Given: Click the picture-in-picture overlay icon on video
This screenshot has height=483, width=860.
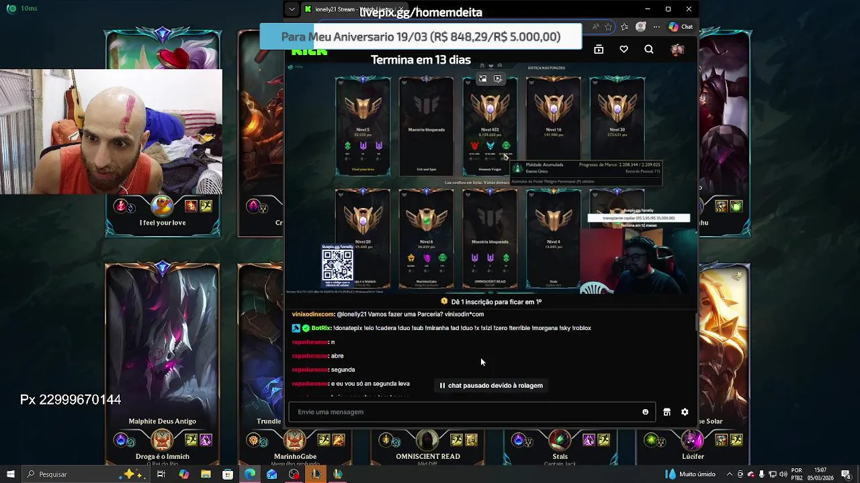Looking at the screenshot, I should [482, 78].
